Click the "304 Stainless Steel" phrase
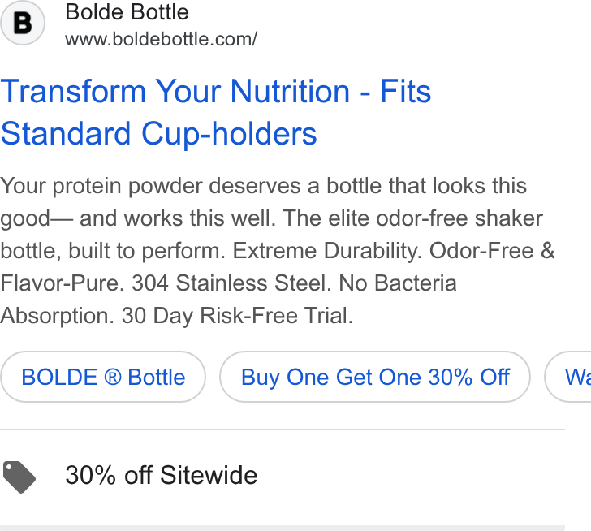The height and width of the screenshot is (531, 591). point(229,283)
